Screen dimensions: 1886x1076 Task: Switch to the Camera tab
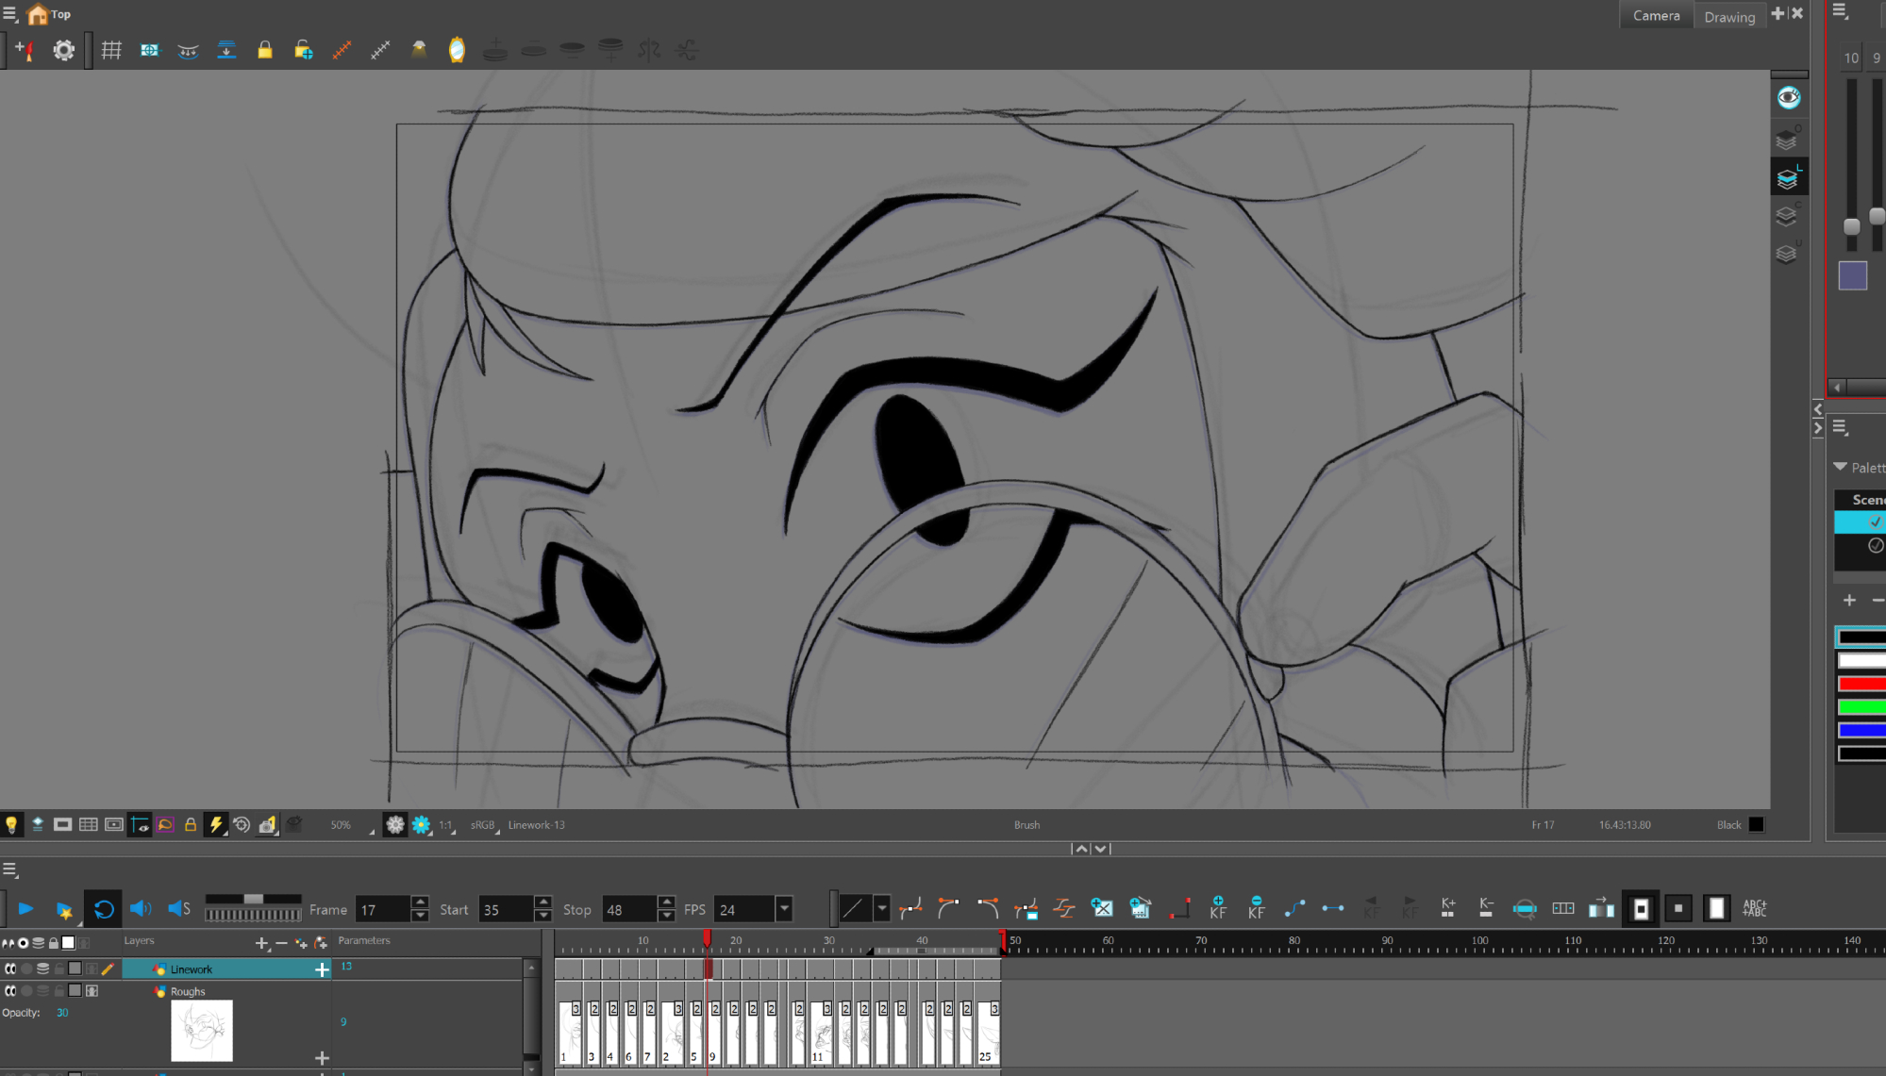pos(1656,16)
